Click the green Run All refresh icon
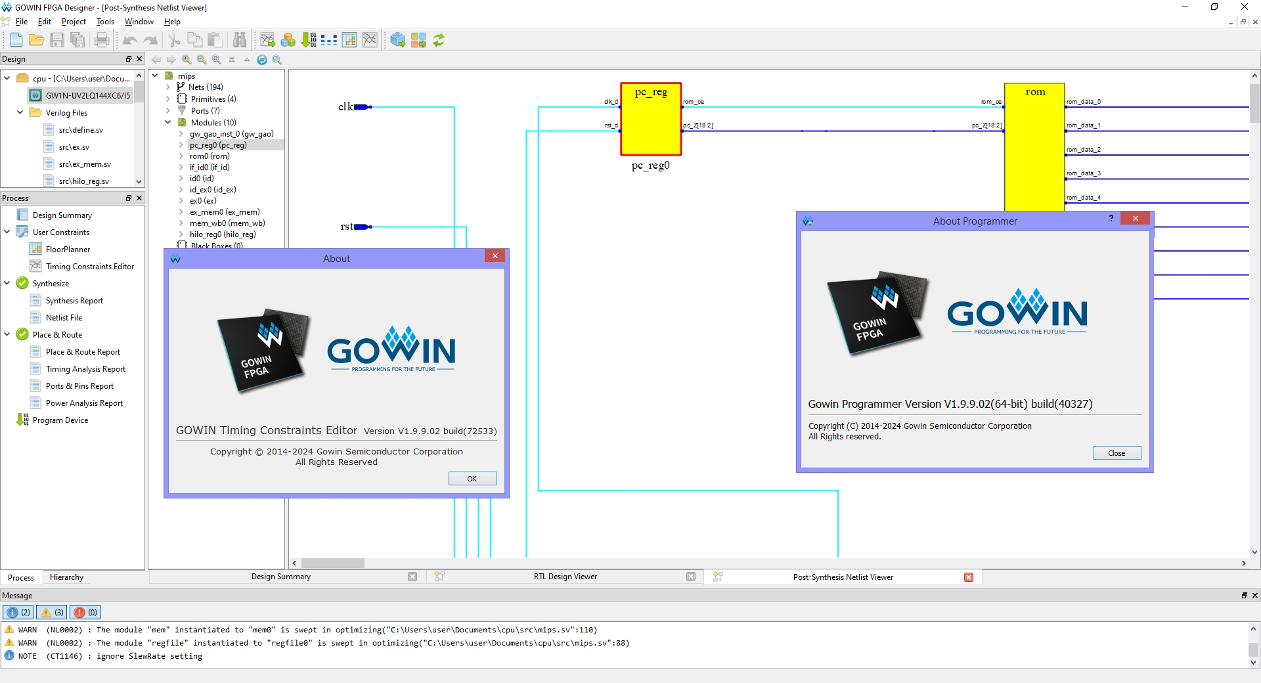The image size is (1261, 683). [x=439, y=40]
